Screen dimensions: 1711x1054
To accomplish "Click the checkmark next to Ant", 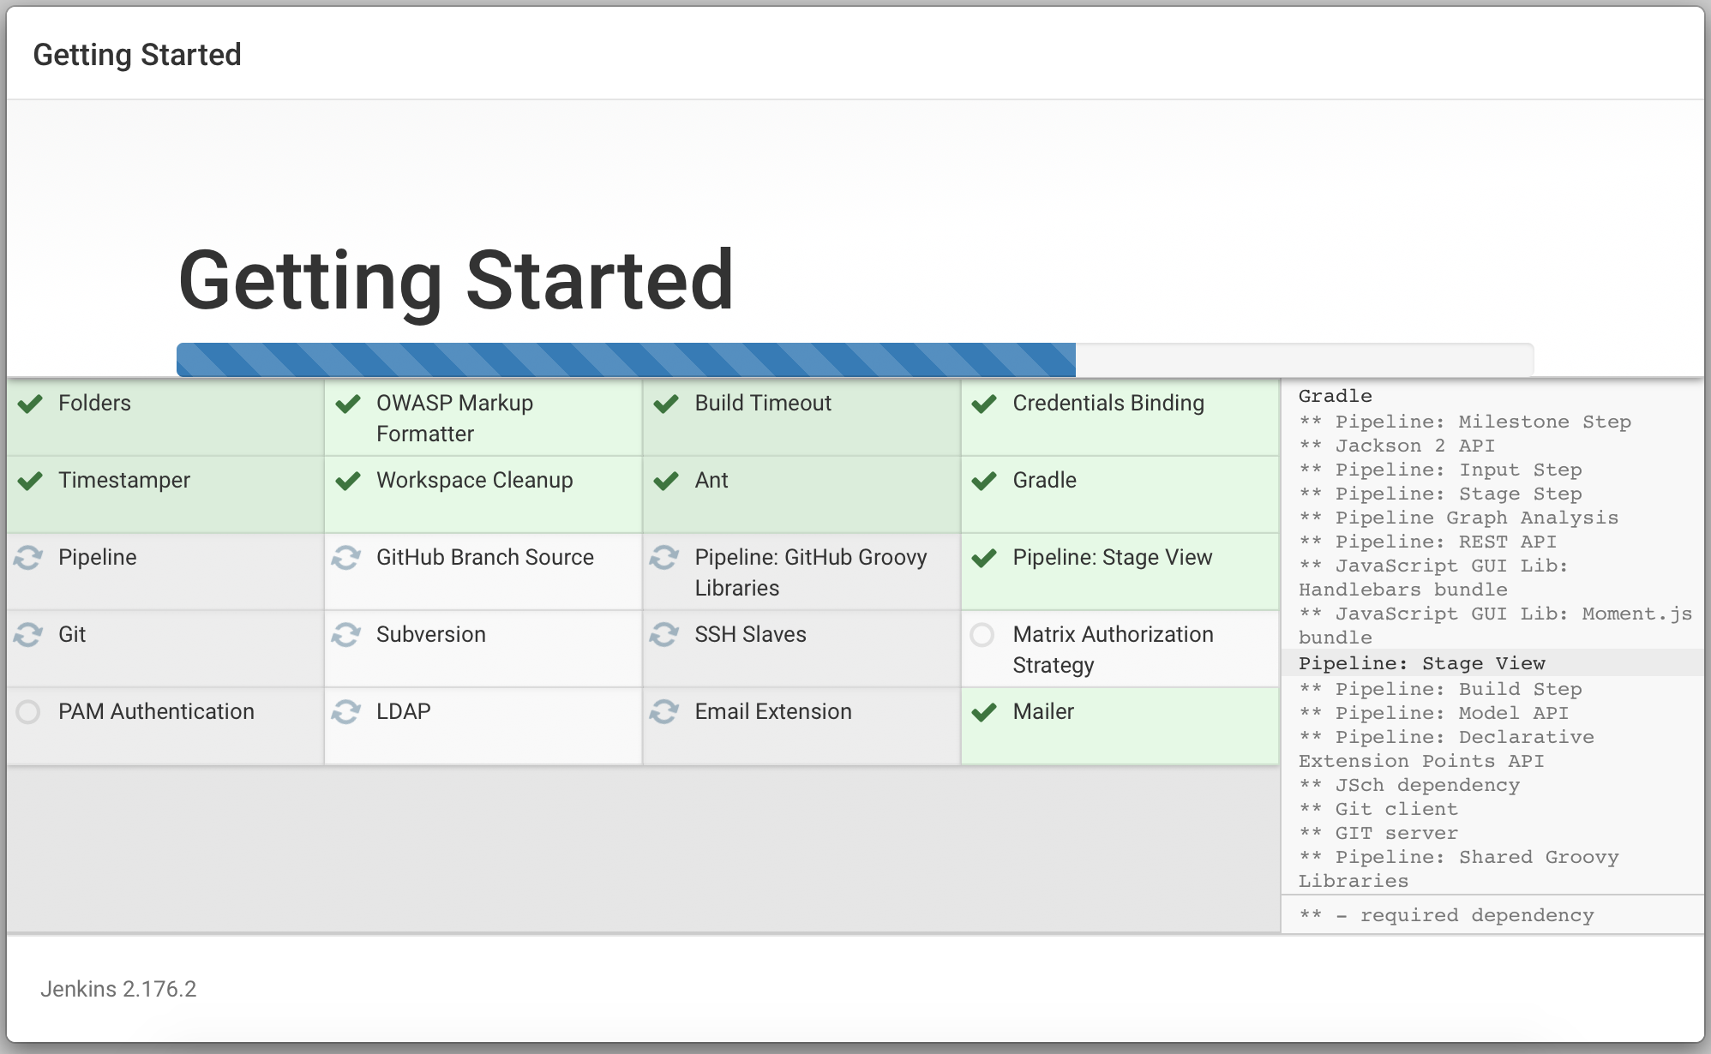I will (x=666, y=481).
